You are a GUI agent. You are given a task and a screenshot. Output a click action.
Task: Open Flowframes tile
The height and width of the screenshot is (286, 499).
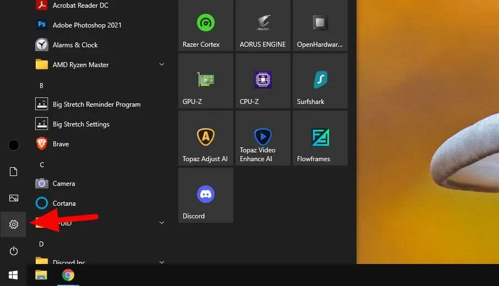(x=320, y=138)
